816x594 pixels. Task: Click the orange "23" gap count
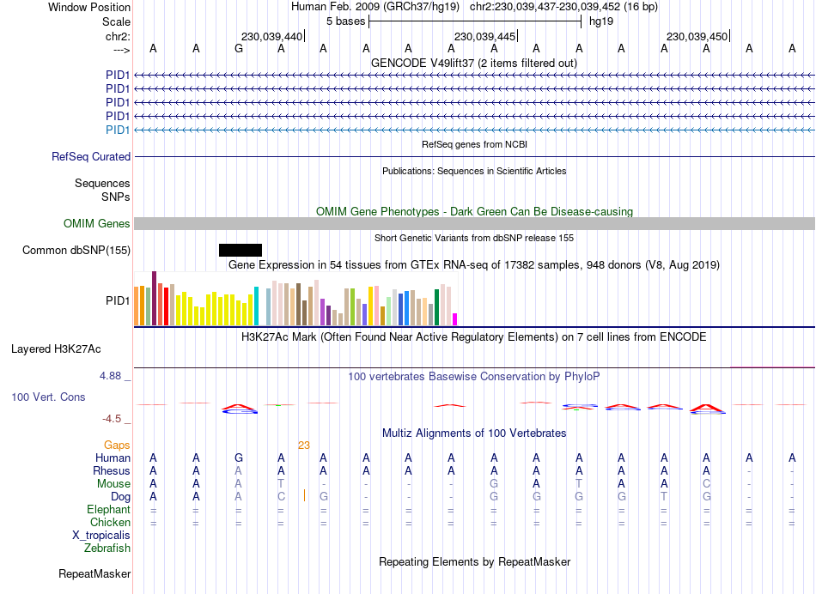(304, 445)
